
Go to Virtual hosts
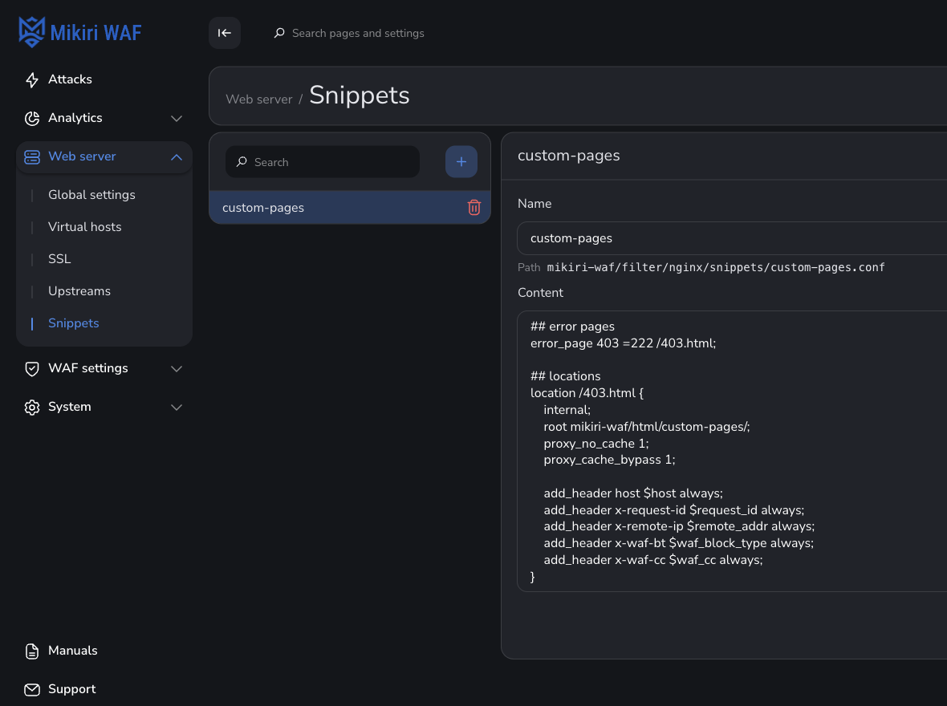pyautogui.click(x=84, y=227)
